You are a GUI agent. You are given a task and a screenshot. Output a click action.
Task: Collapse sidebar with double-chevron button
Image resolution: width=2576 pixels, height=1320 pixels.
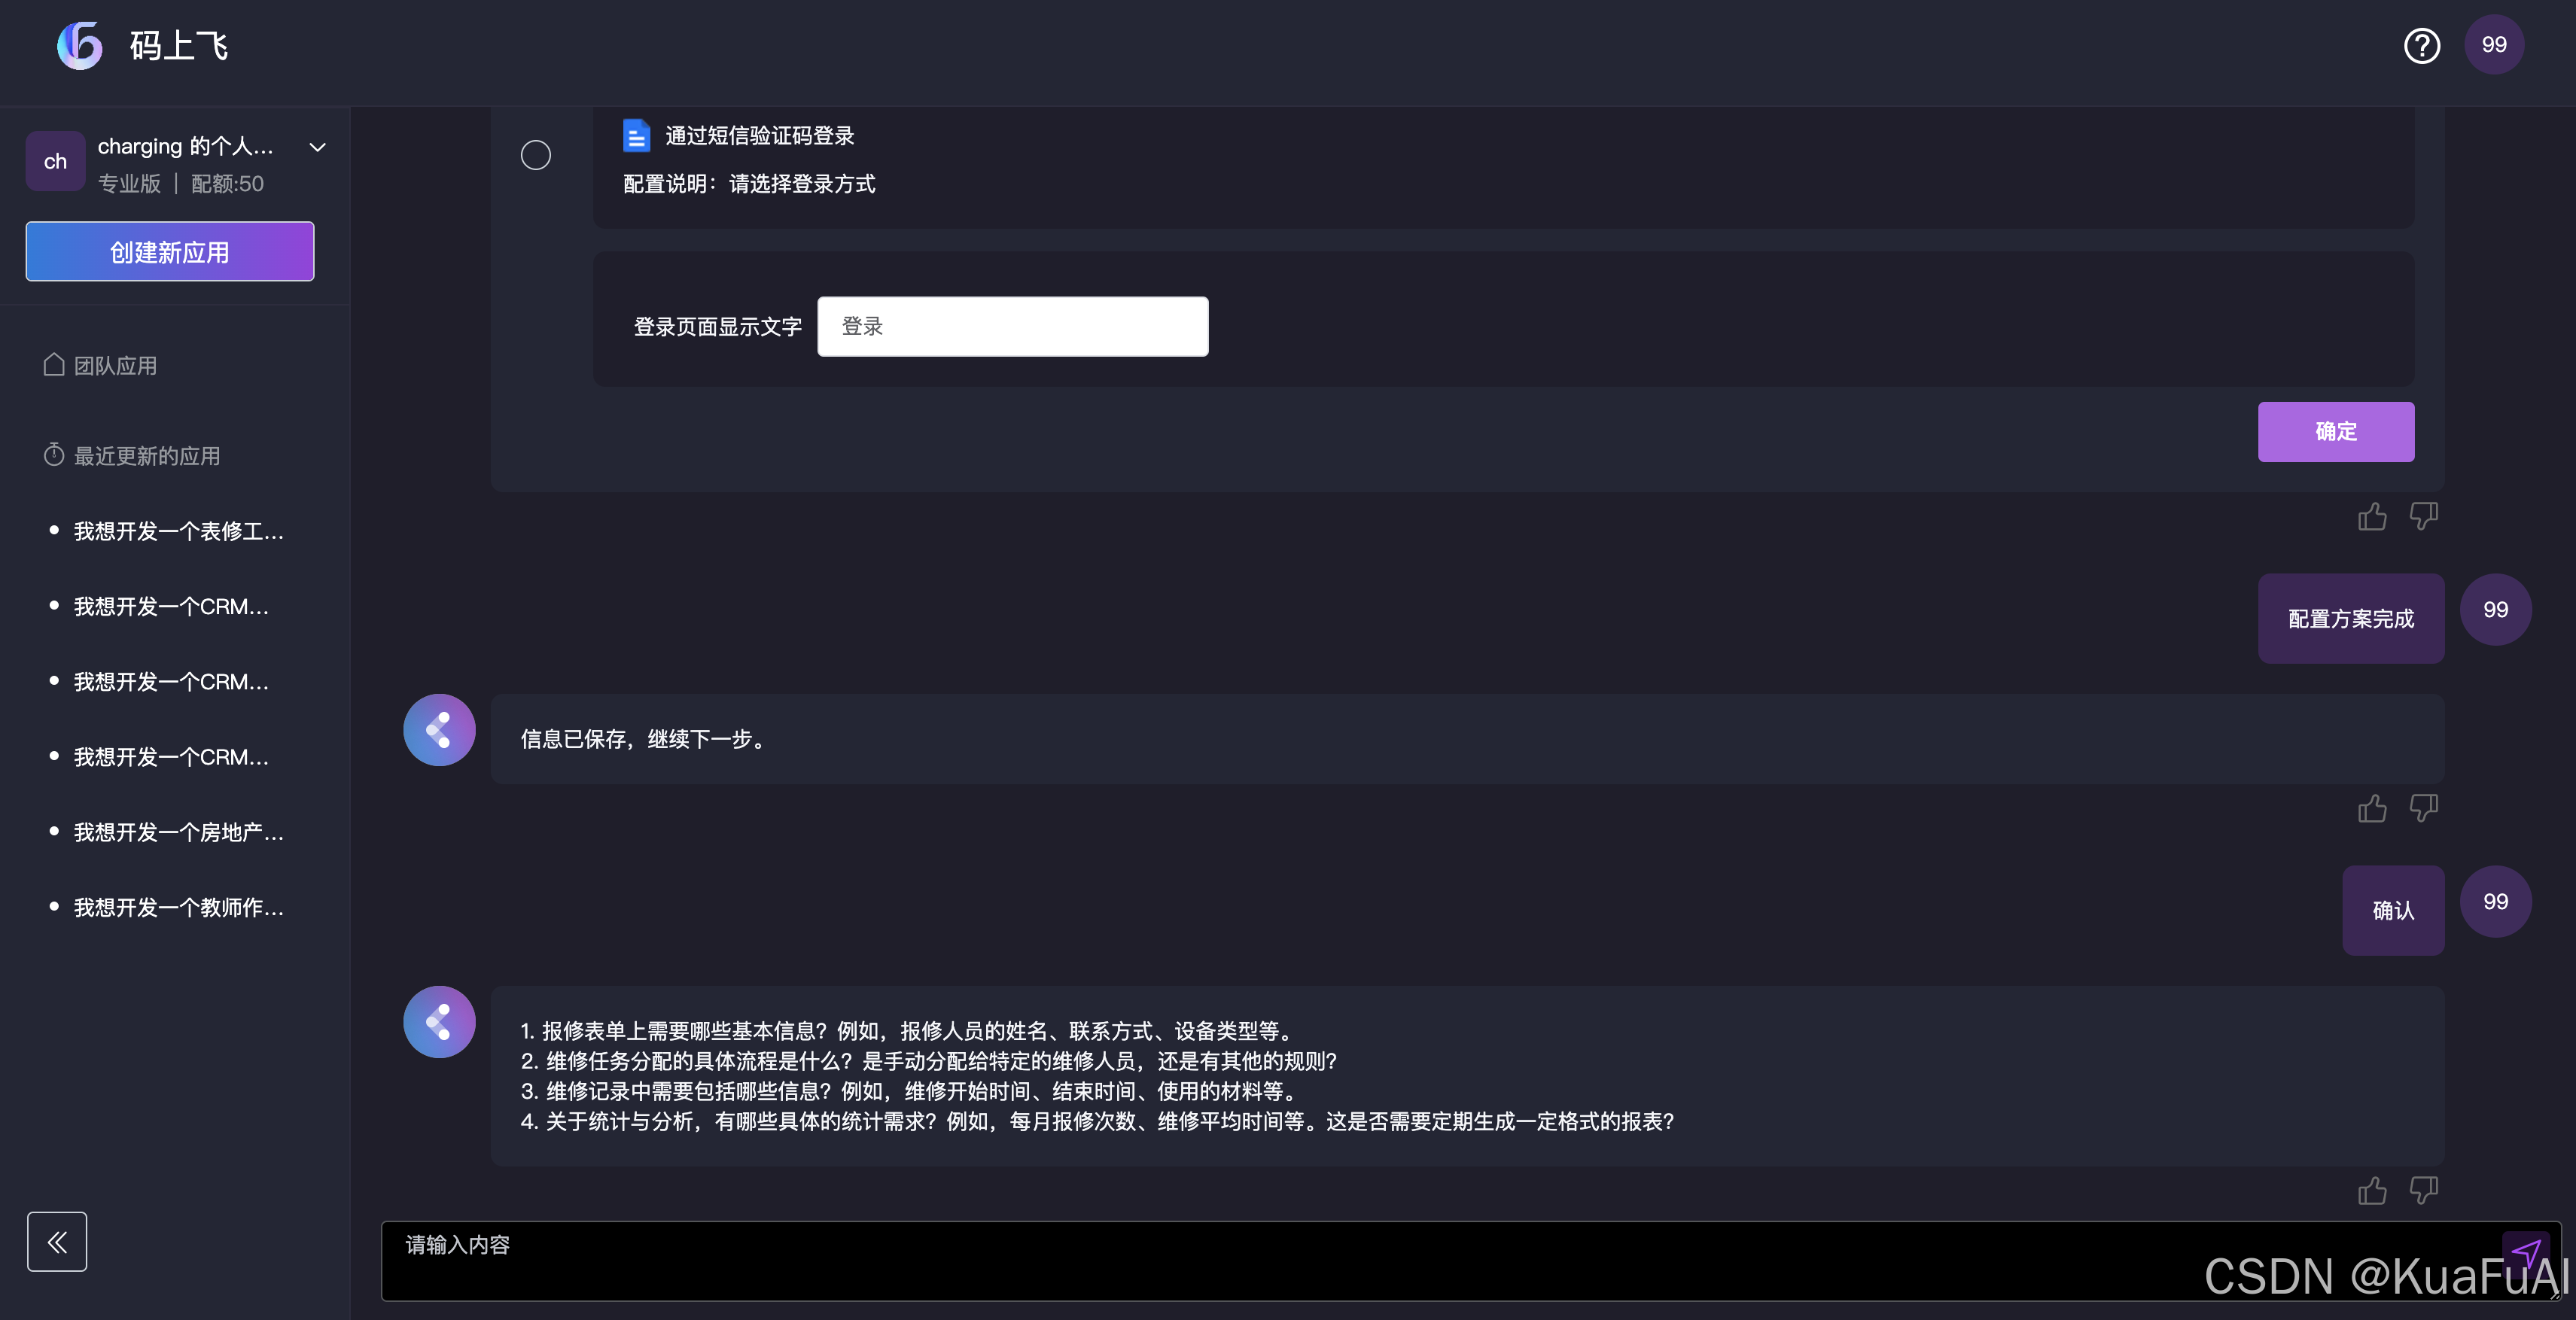pos(57,1241)
